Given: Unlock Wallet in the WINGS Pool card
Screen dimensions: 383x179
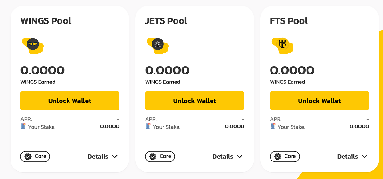Looking at the screenshot, I should [70, 101].
